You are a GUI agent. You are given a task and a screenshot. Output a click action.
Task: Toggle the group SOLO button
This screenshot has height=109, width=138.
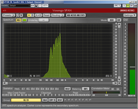click(x=45, y=100)
